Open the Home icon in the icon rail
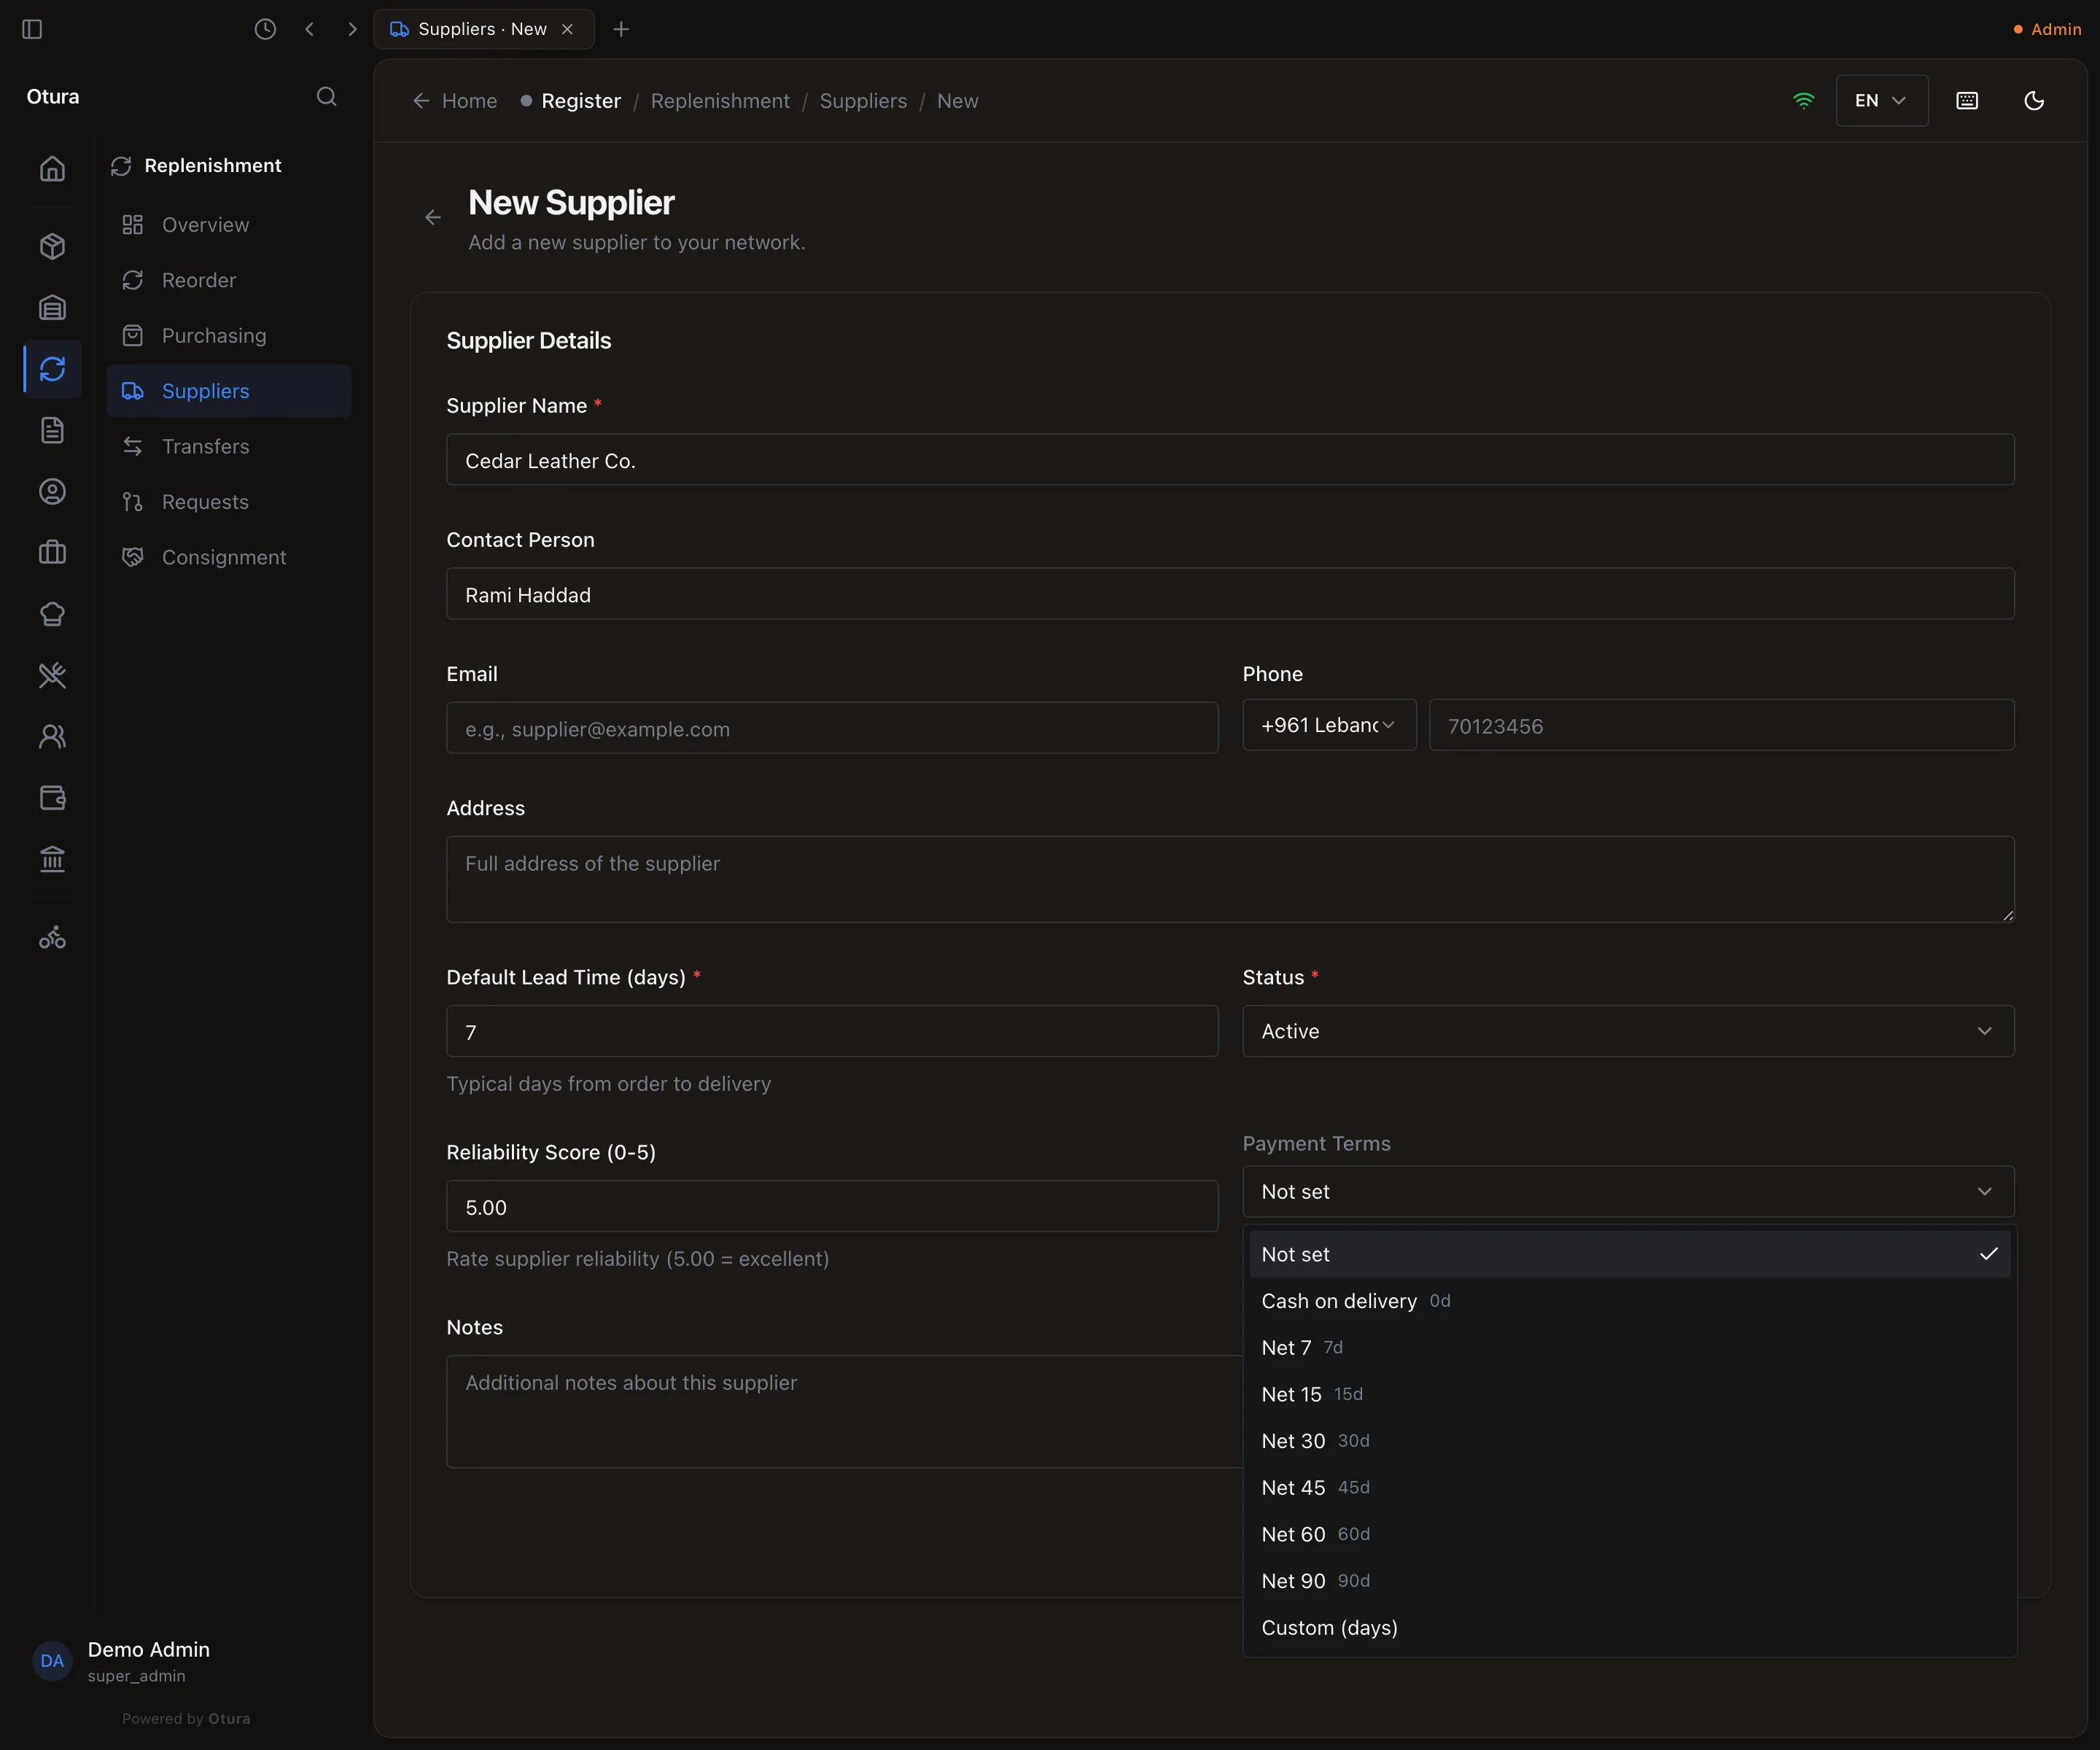Image resolution: width=2100 pixels, height=1750 pixels. click(52, 168)
